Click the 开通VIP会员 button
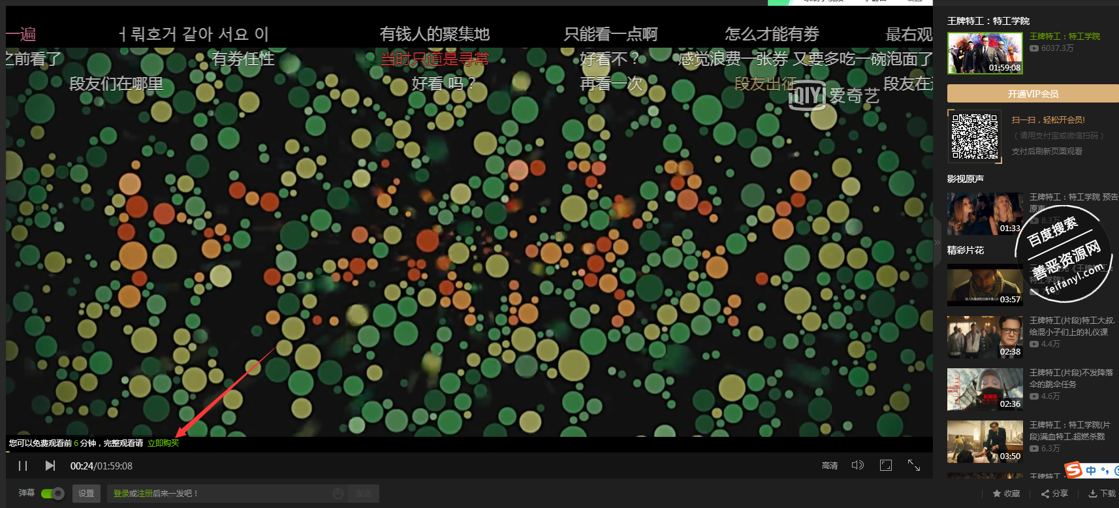The image size is (1119, 508). click(x=1033, y=94)
